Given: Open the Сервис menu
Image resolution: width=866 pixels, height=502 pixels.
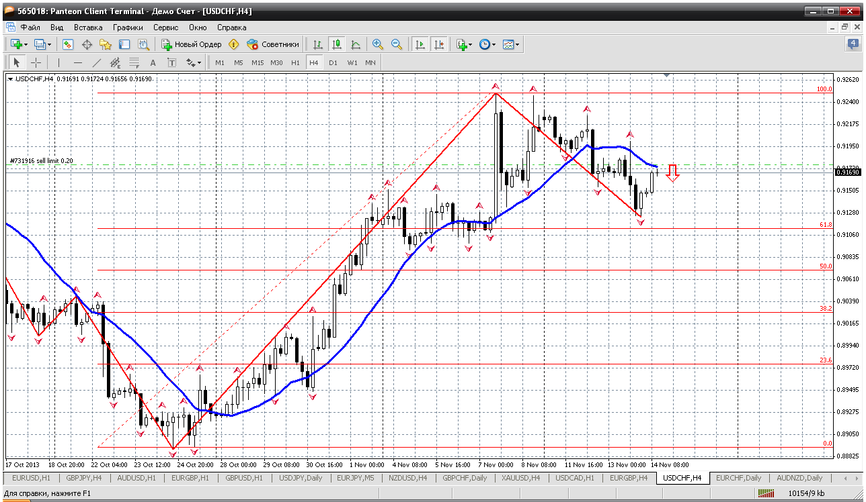Looking at the screenshot, I should pyautogui.click(x=165, y=28).
